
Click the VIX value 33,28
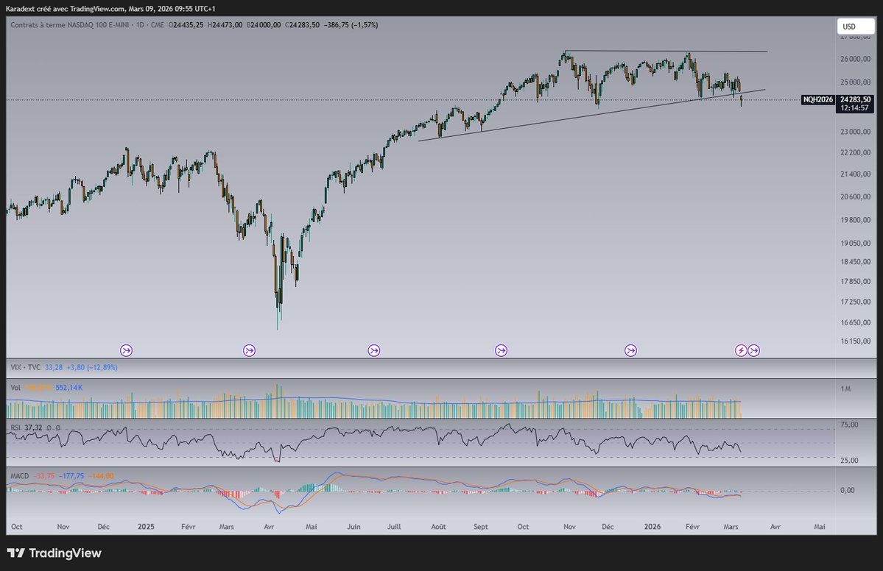[x=54, y=367]
